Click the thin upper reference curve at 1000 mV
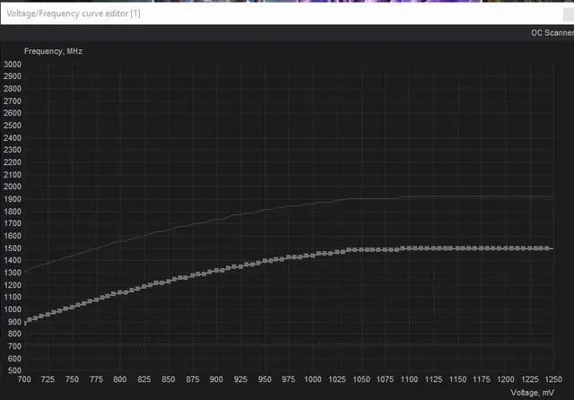Screen dimensions: 574x400 coord(313,204)
